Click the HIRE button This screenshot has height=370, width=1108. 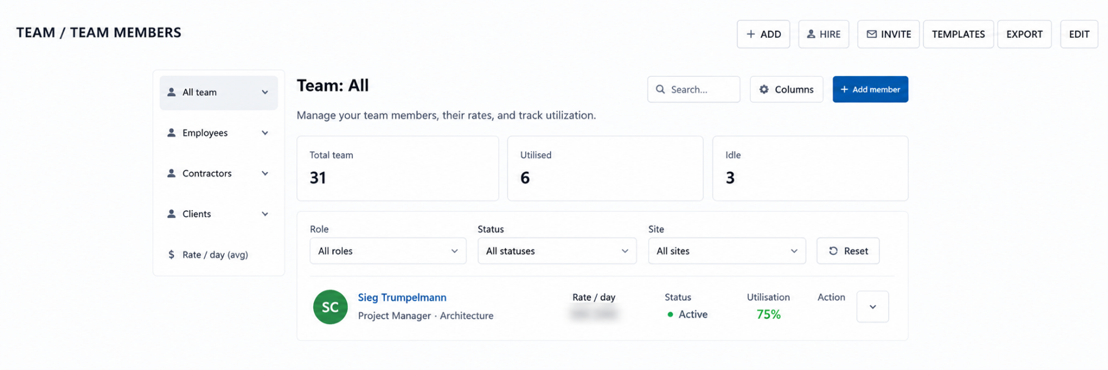coord(823,34)
